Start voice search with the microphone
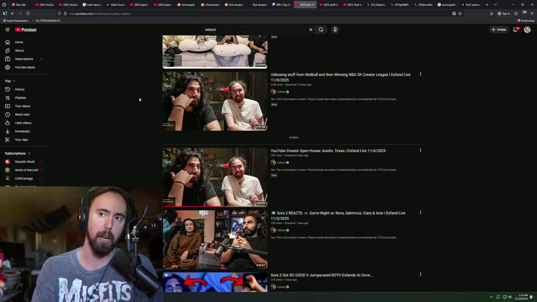Viewport: 537px width, 302px height. 335,30
